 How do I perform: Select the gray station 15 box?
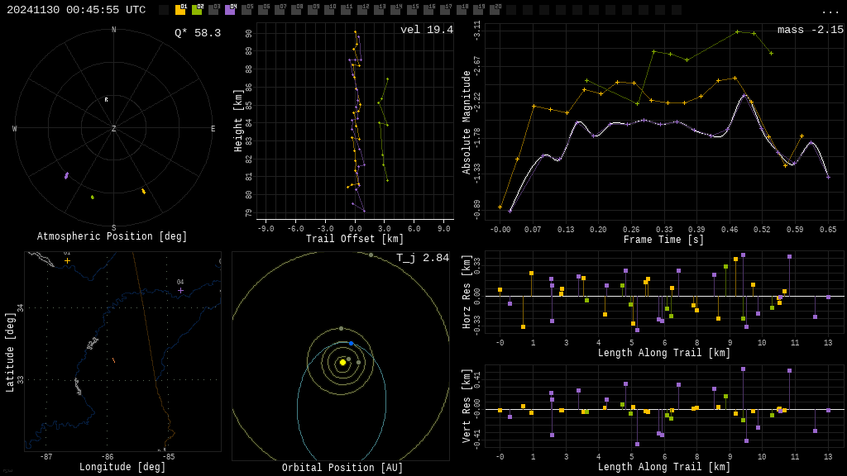[413, 9]
